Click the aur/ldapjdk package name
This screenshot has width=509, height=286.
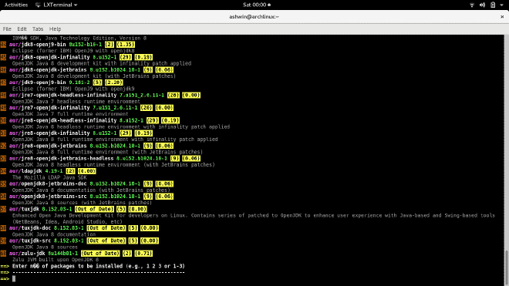click(25, 171)
